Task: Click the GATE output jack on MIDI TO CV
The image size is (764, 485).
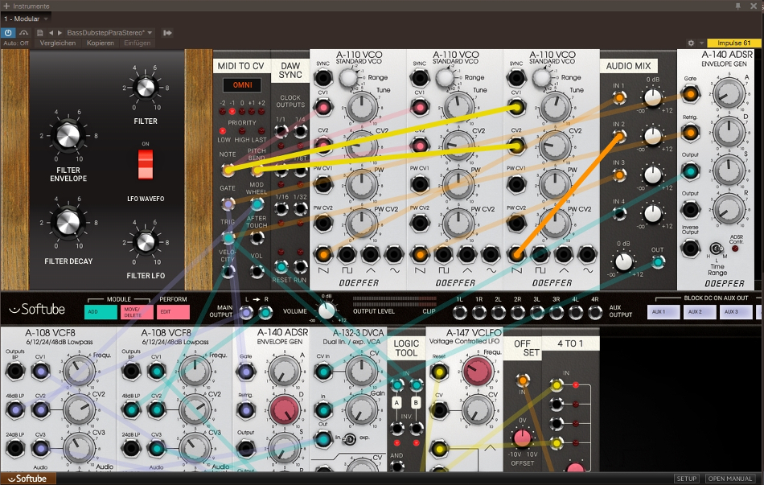Action: pyautogui.click(x=228, y=203)
